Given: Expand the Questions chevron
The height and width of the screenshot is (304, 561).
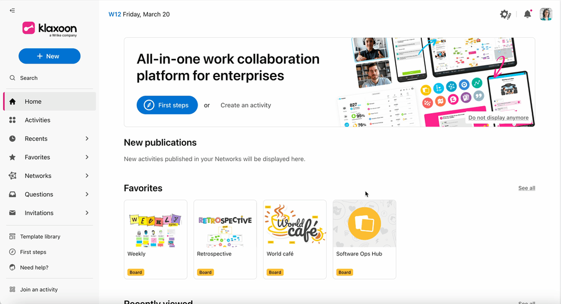Looking at the screenshot, I should pyautogui.click(x=87, y=194).
